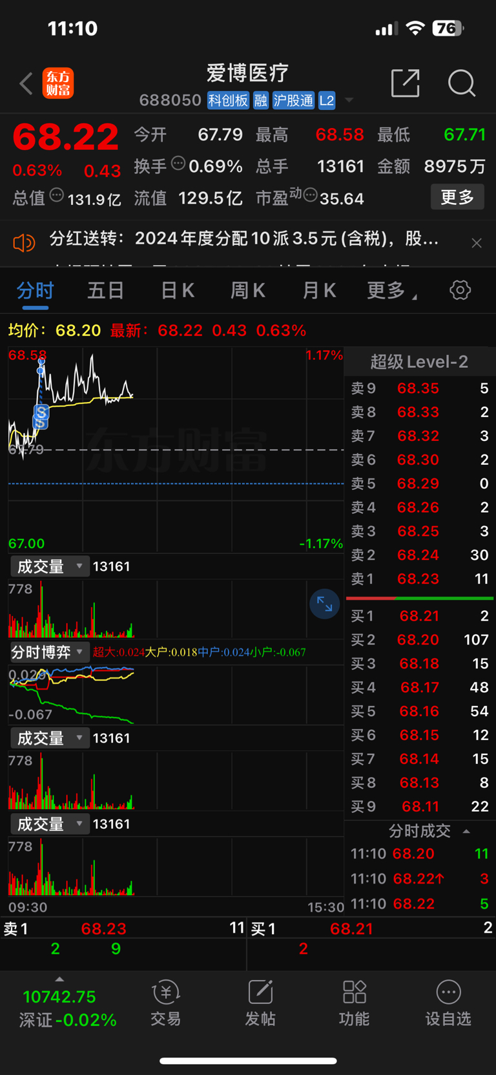Collapse the 分时成交 section arrow

(466, 831)
